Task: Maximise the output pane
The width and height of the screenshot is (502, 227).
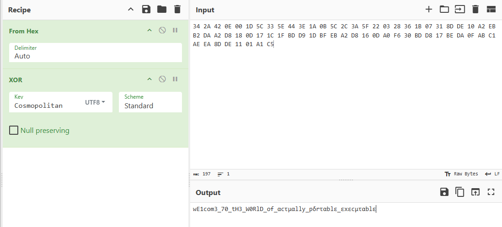Action: point(491,192)
